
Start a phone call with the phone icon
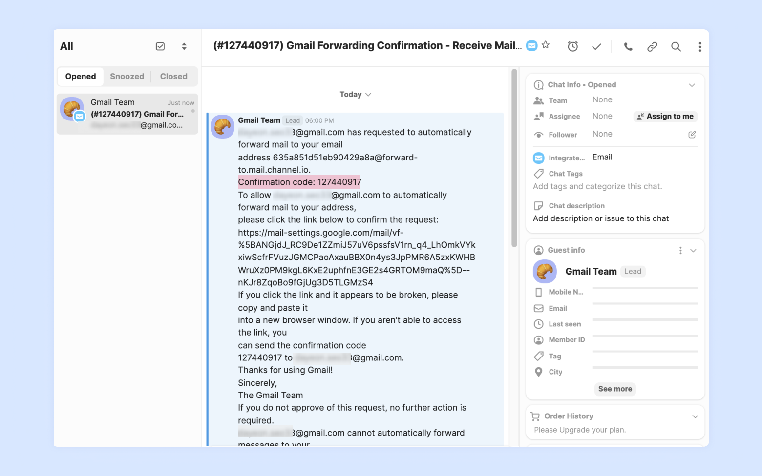click(x=628, y=46)
